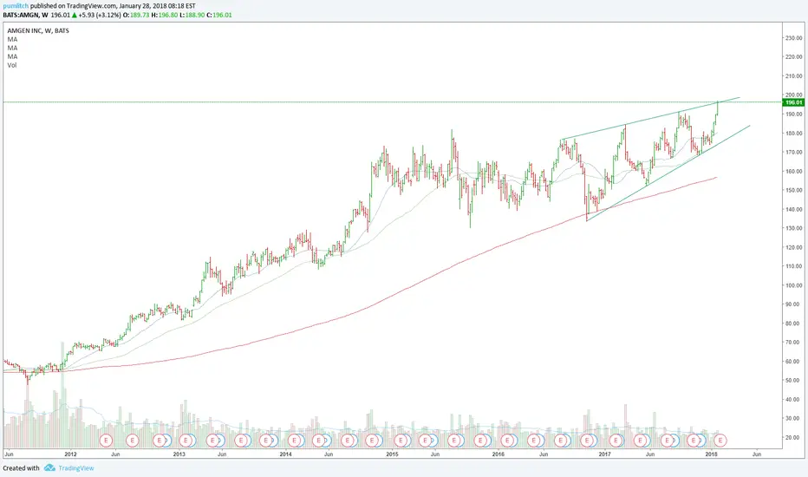Click the TradingView cloud logo icon
Viewport: 808px width, 477px height.
(49, 467)
